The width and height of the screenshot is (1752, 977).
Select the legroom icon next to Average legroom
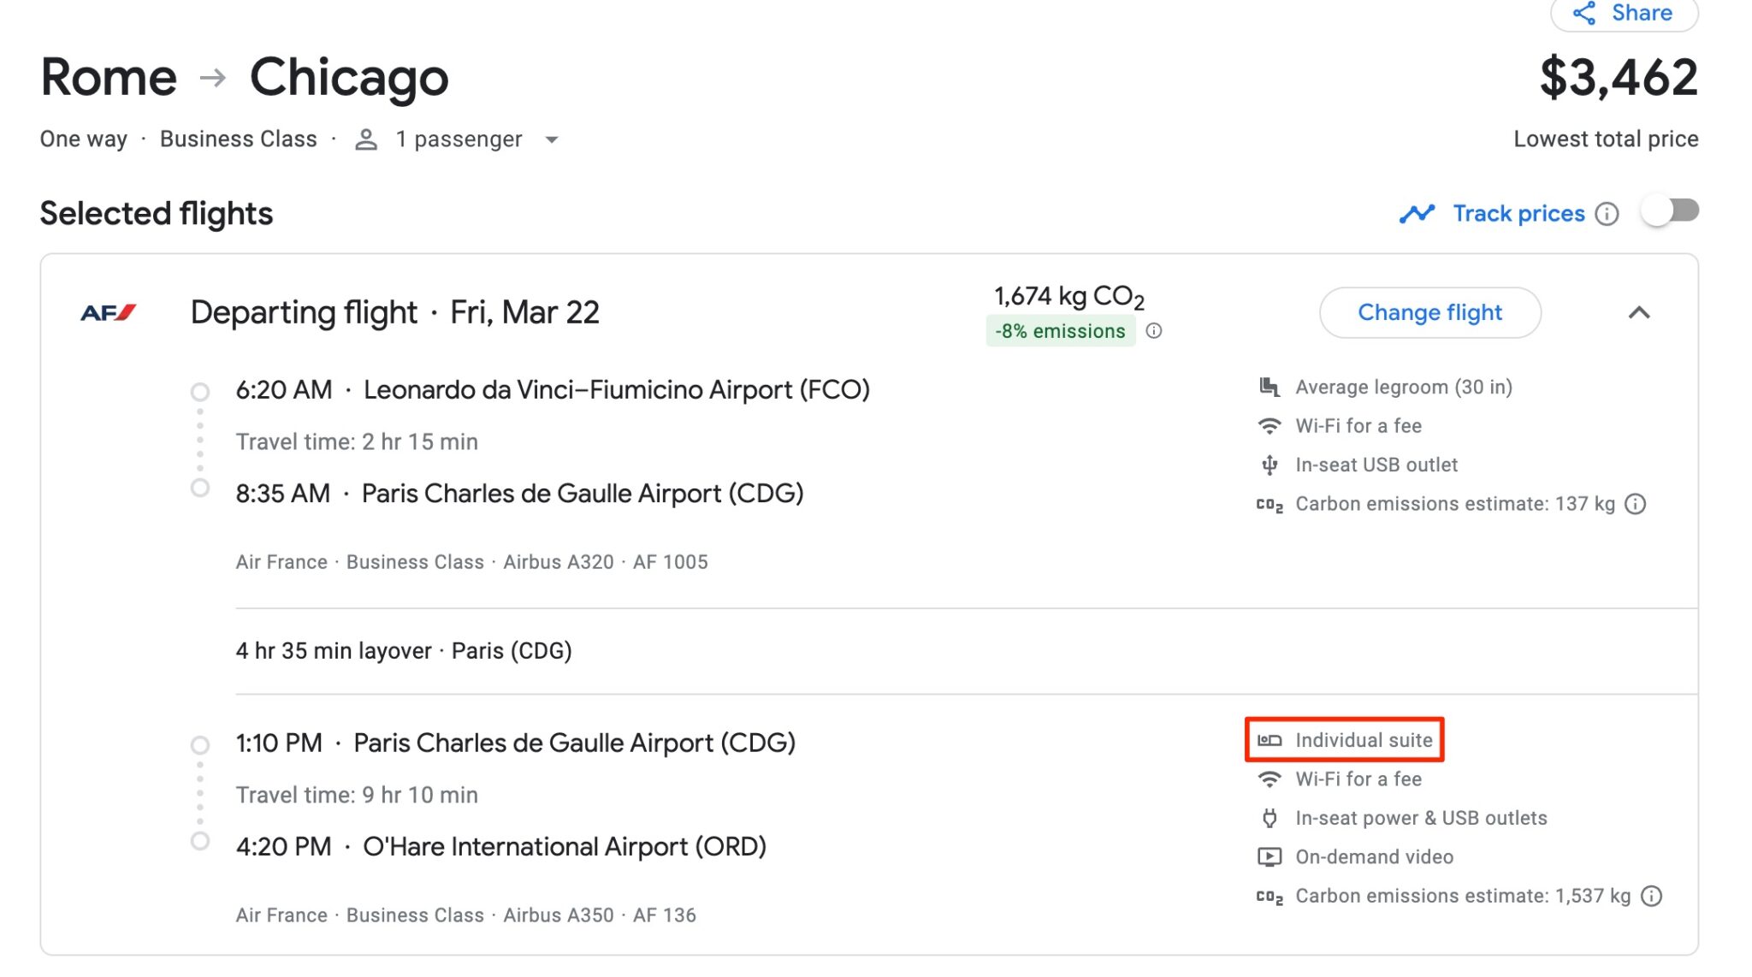pyautogui.click(x=1271, y=387)
